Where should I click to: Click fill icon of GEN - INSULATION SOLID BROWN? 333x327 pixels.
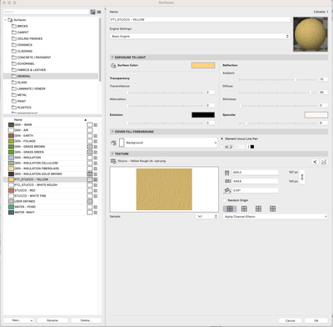90,174
